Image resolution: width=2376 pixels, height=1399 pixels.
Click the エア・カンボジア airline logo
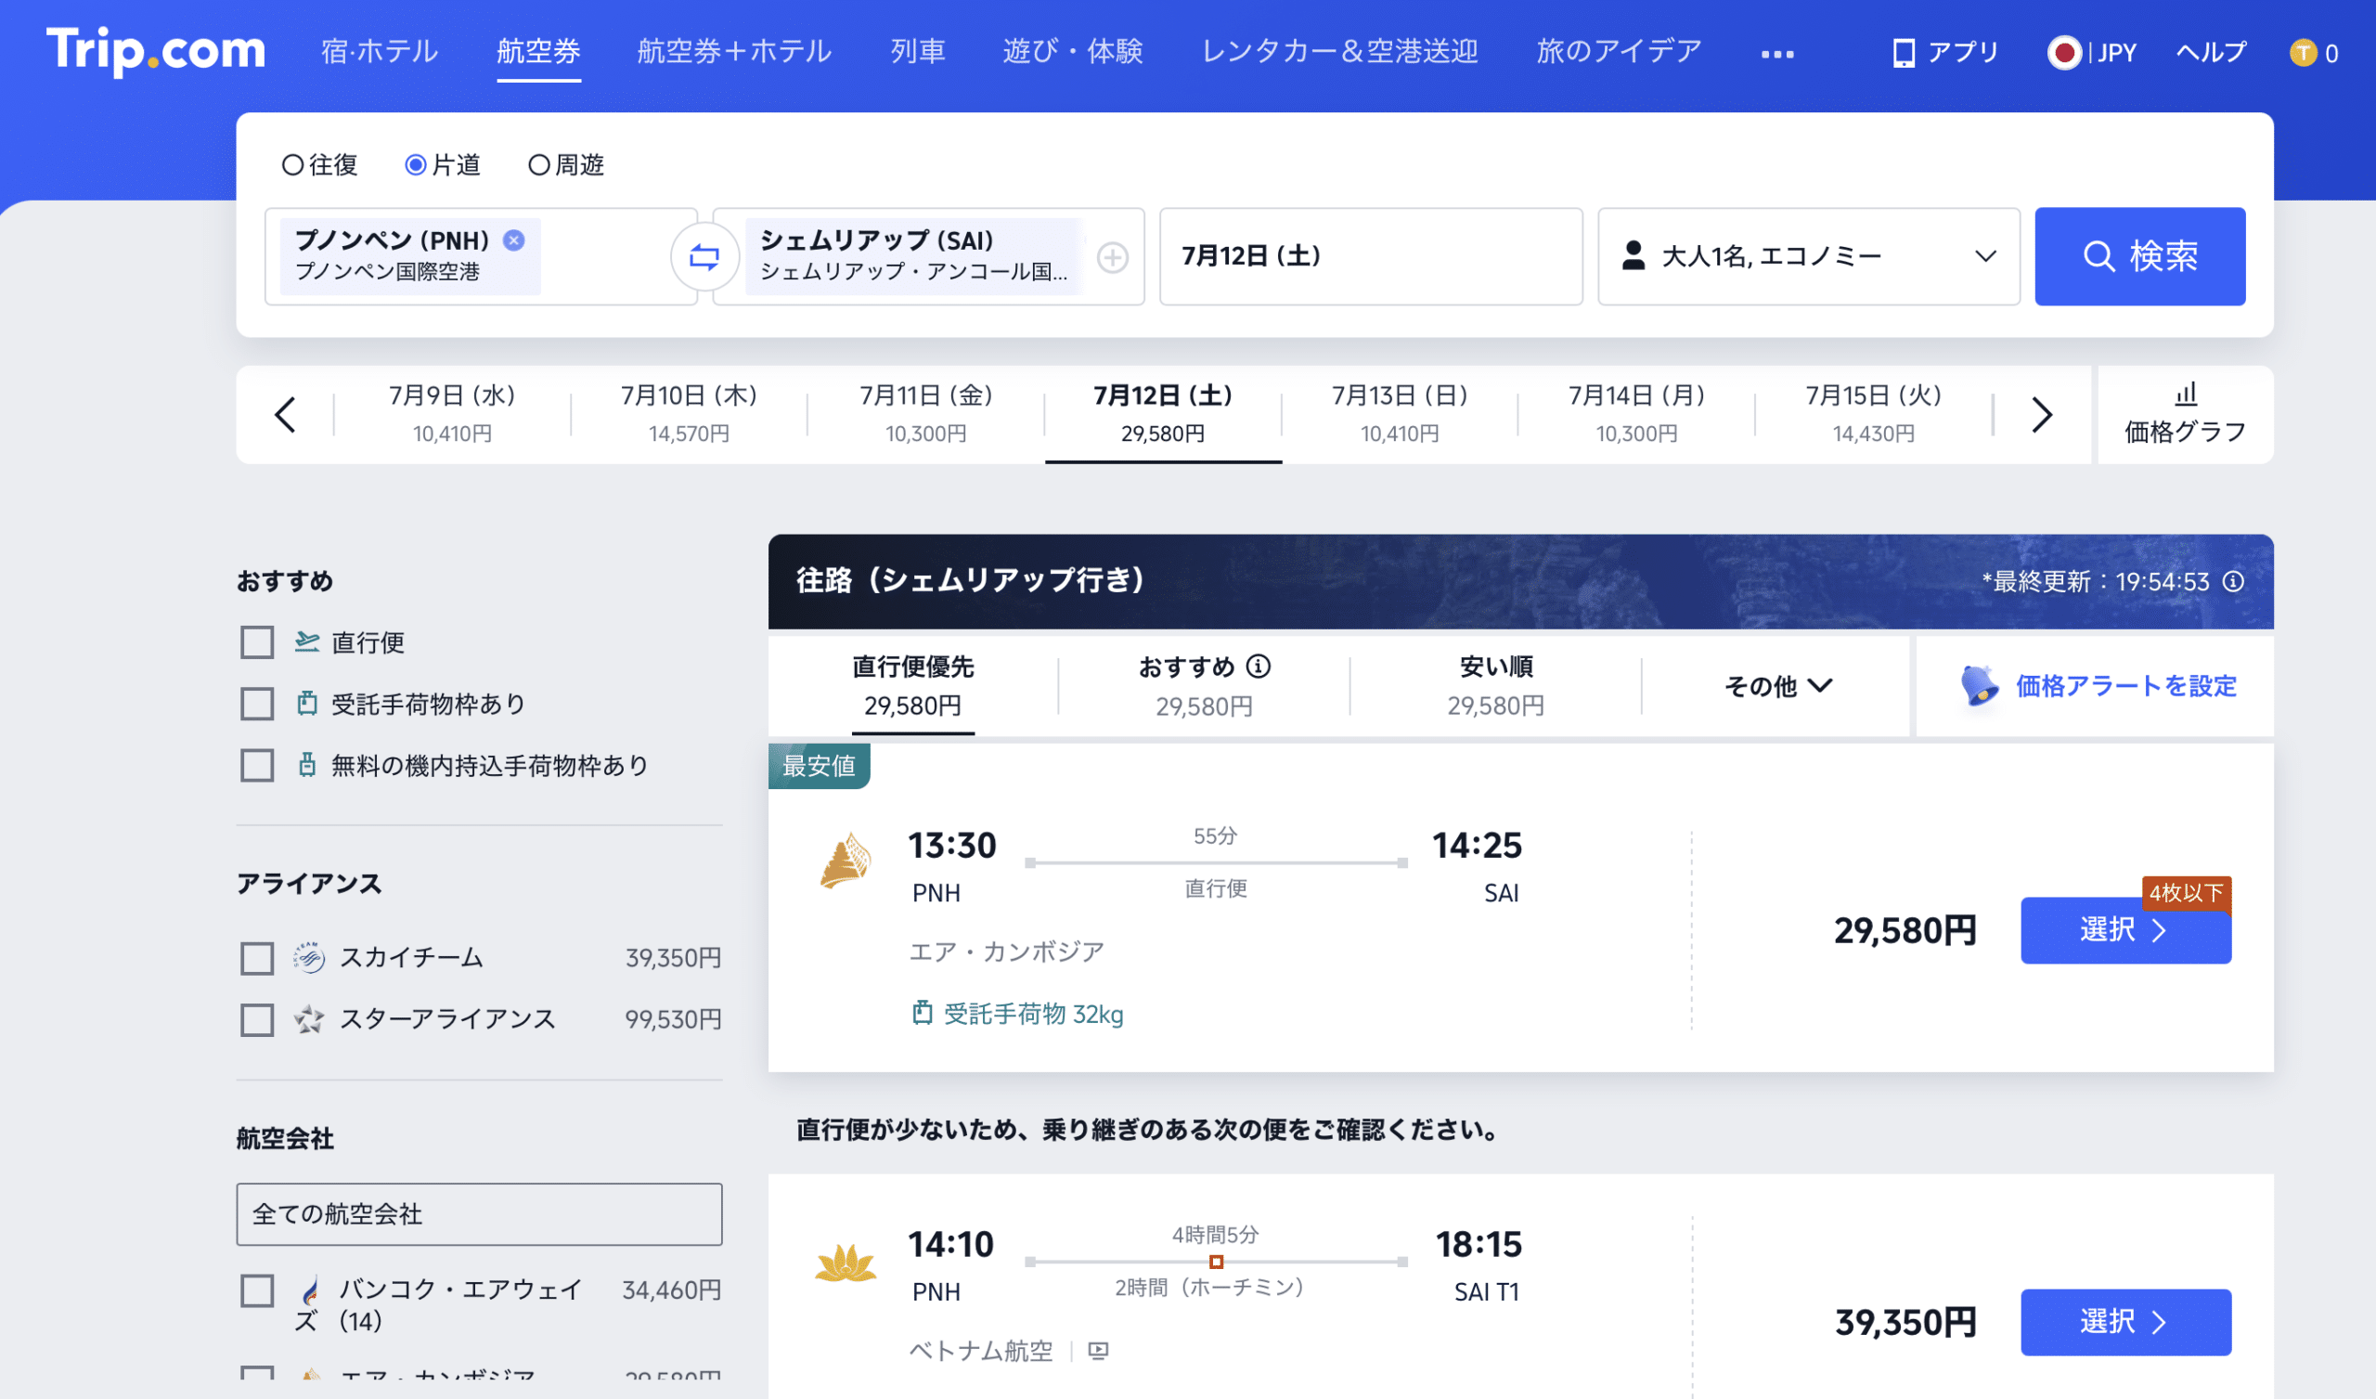(x=845, y=861)
